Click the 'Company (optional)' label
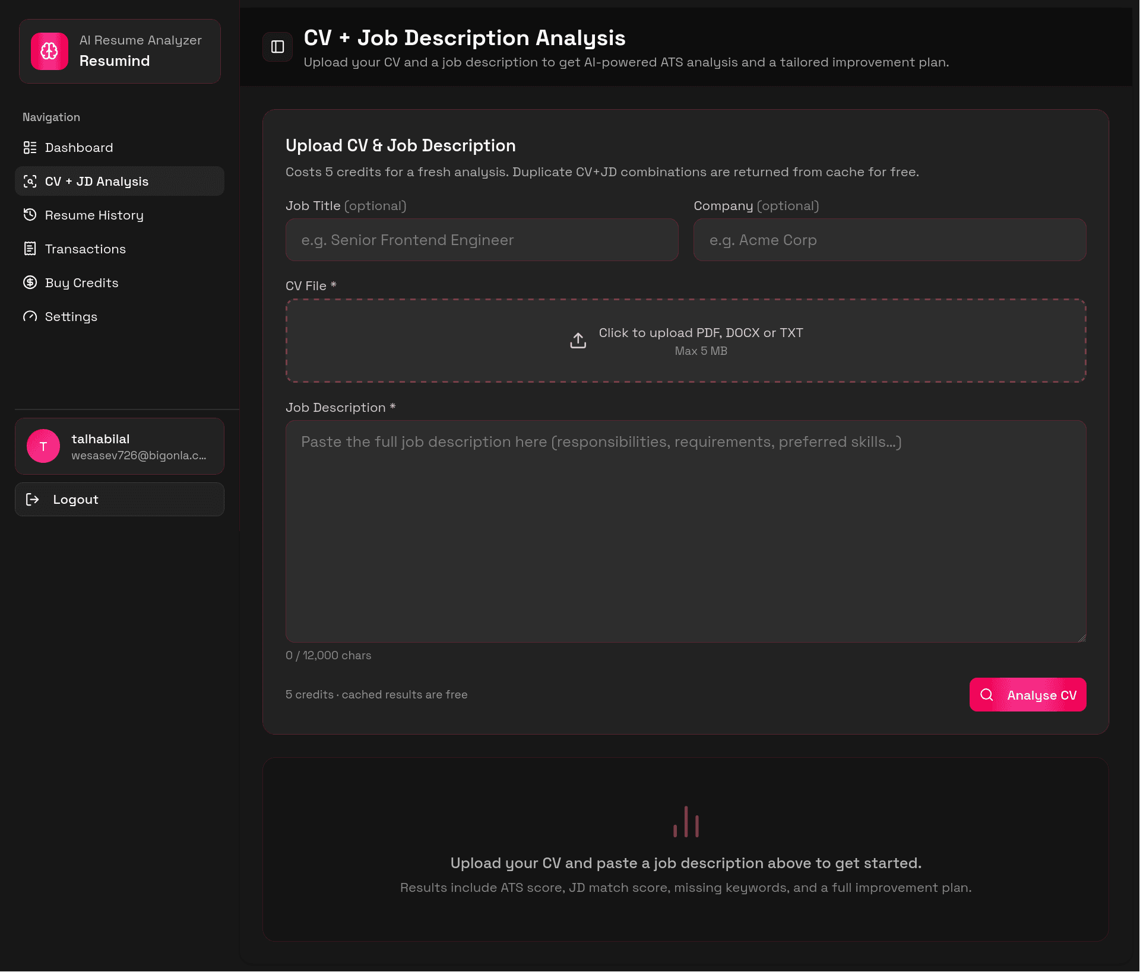Image resolution: width=1140 pixels, height=972 pixels. pos(756,206)
